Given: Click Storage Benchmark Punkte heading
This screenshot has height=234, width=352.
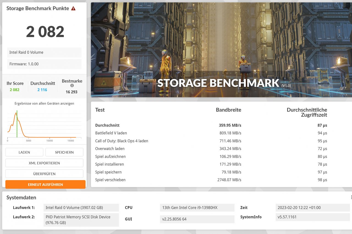Looking at the screenshot, I should 38,8.
